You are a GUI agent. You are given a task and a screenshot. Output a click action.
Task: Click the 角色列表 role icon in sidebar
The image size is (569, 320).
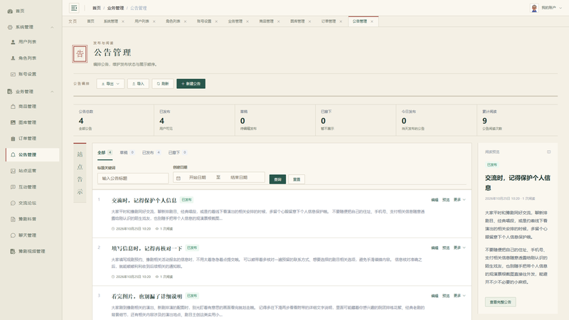click(13, 58)
